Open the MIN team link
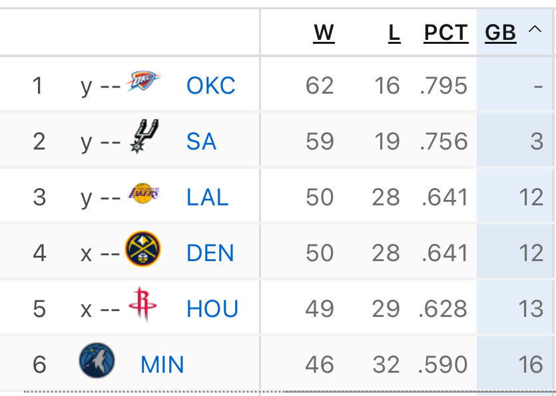Screen dimensions: 556x396 coord(162,365)
